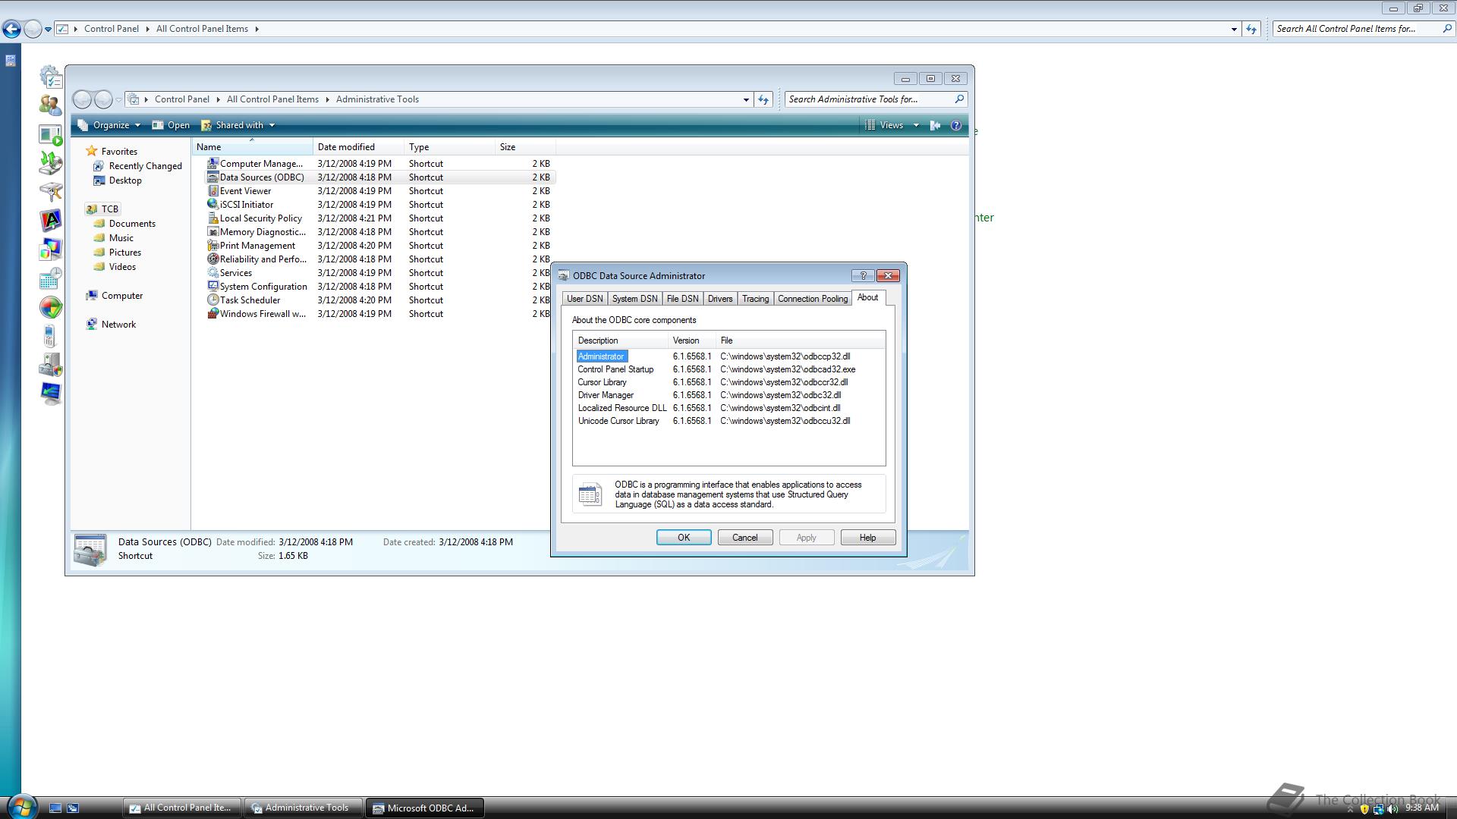Image resolution: width=1457 pixels, height=819 pixels.
Task: Switch to the User DSN tab
Action: (x=584, y=299)
